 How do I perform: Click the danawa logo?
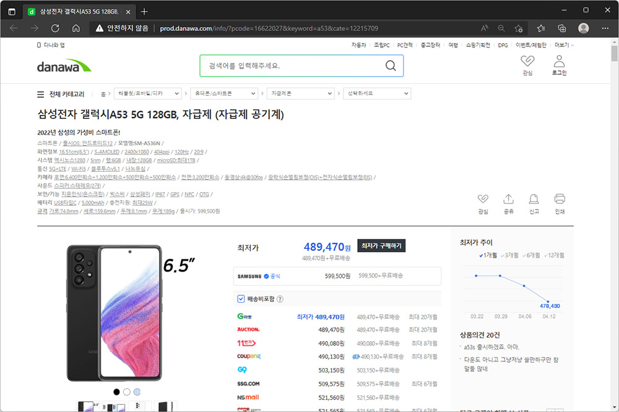tap(64, 65)
